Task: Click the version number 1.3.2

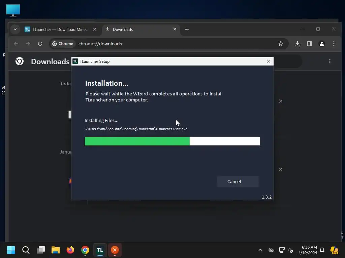Action: click(266, 197)
